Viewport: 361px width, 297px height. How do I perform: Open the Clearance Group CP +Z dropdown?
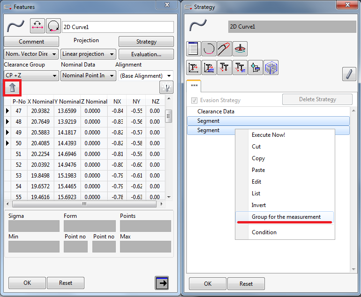coord(31,75)
